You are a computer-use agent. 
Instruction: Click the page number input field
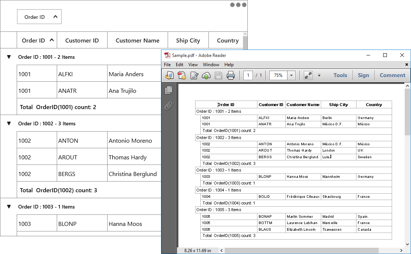click(248, 75)
